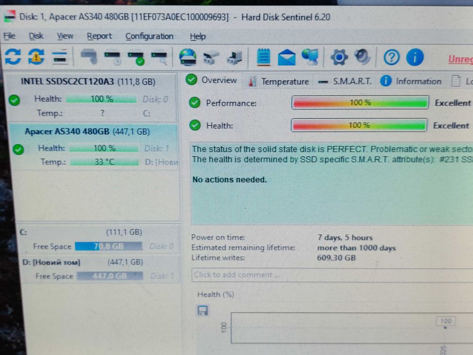Open the blue notepad report icon
The image size is (473, 355).
(x=263, y=57)
